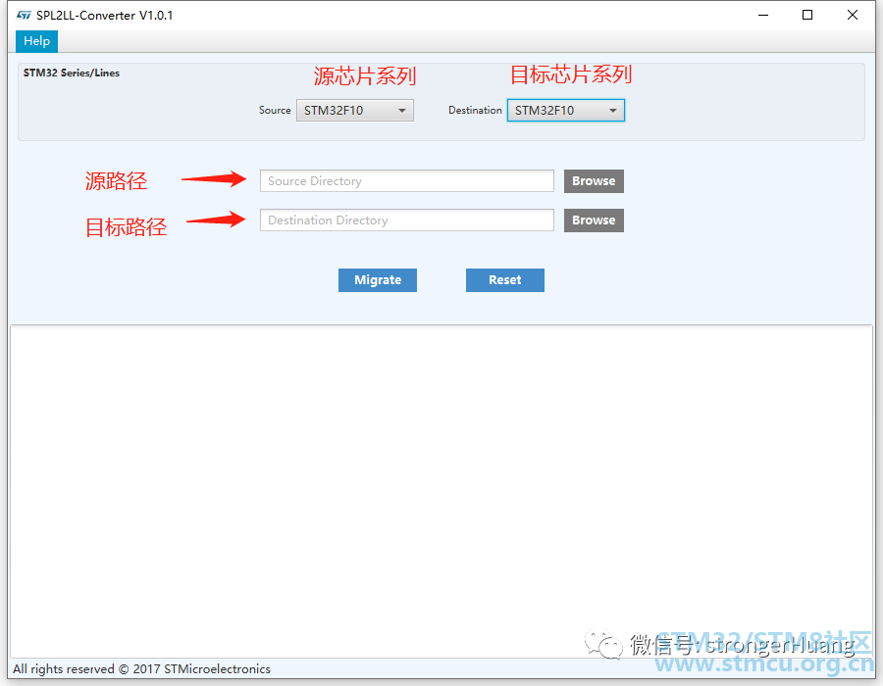The image size is (883, 686).
Task: Browse for the destination directory
Action: pyautogui.click(x=594, y=220)
